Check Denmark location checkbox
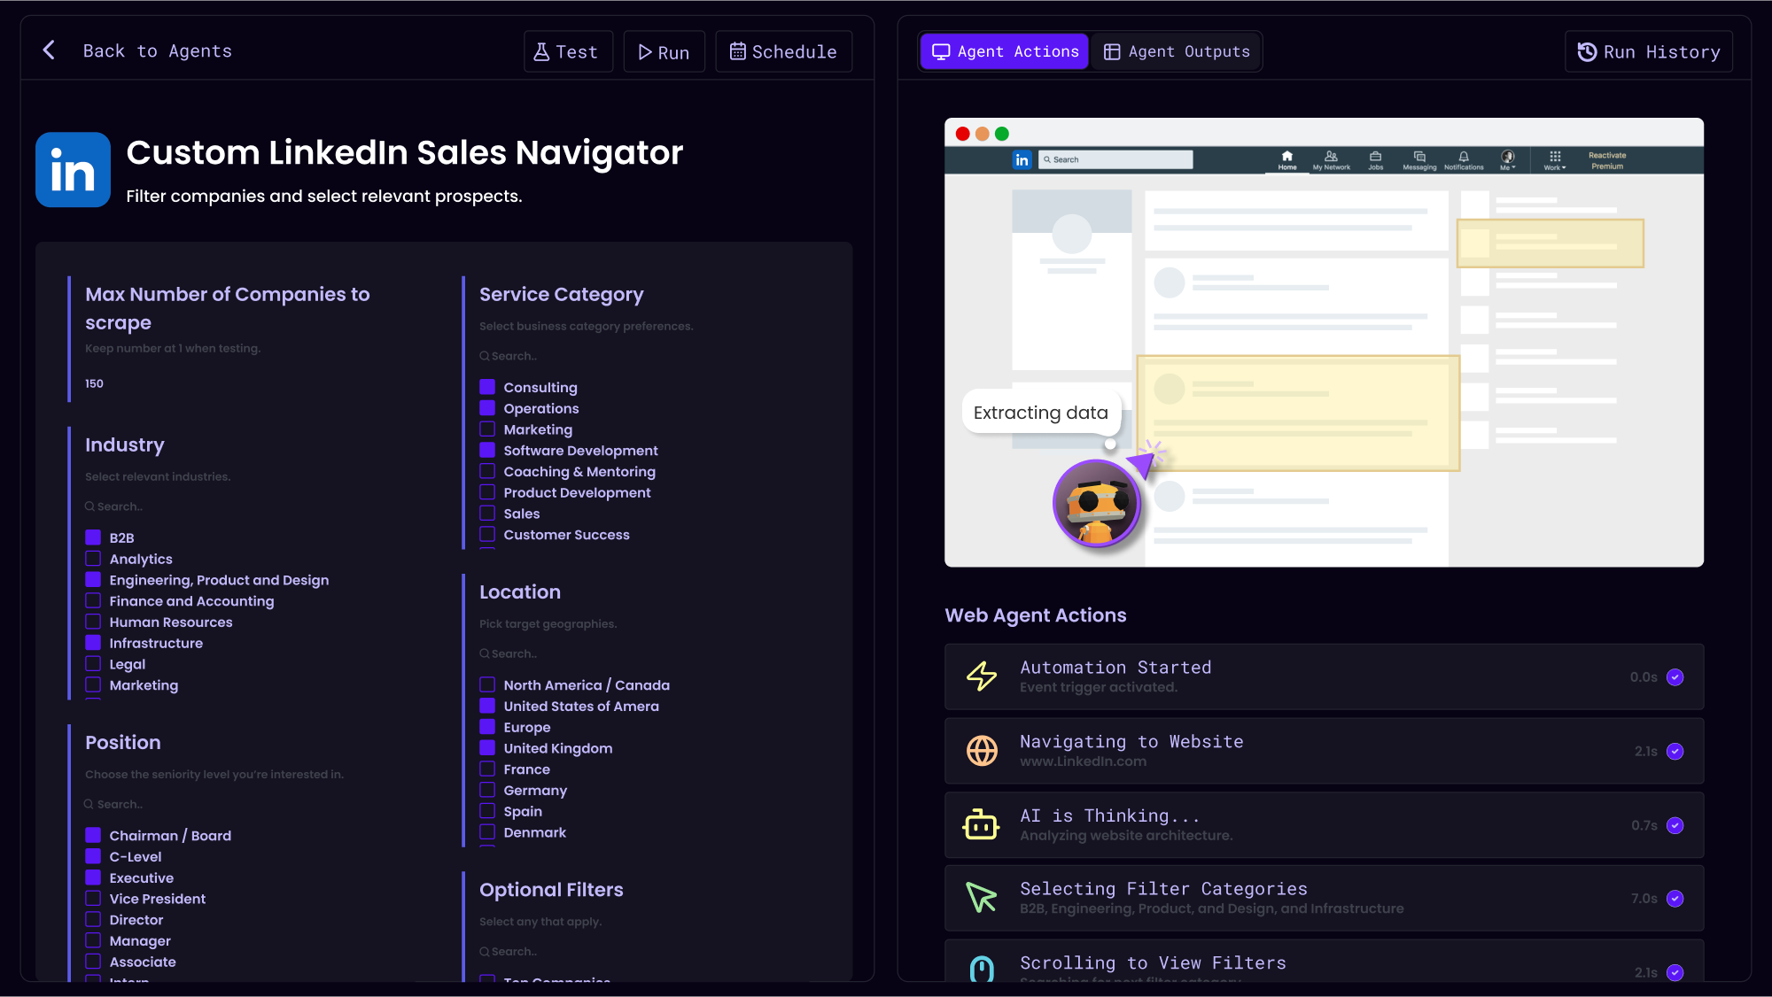 [x=487, y=832]
